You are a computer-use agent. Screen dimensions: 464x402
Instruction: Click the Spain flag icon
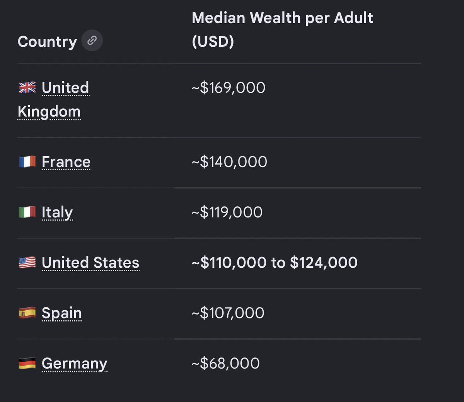click(27, 313)
